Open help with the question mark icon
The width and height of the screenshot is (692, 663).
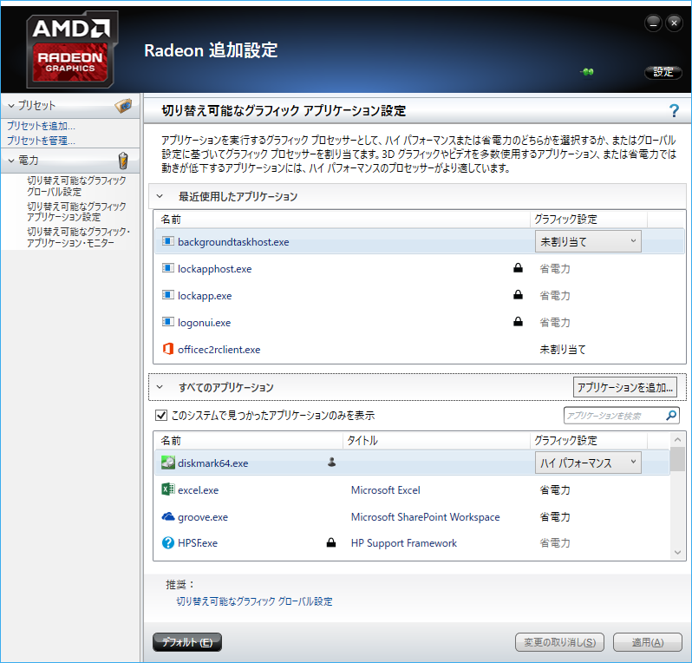pos(674,110)
